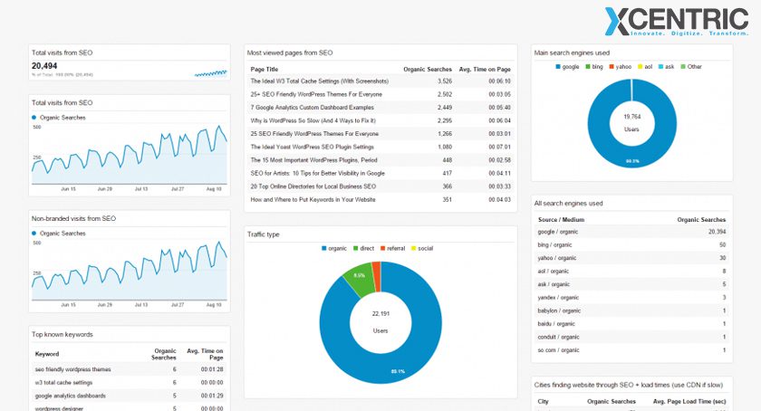The width and height of the screenshot is (761, 411).
Task: Select the 'google / organic' source row
Action: coord(557,232)
